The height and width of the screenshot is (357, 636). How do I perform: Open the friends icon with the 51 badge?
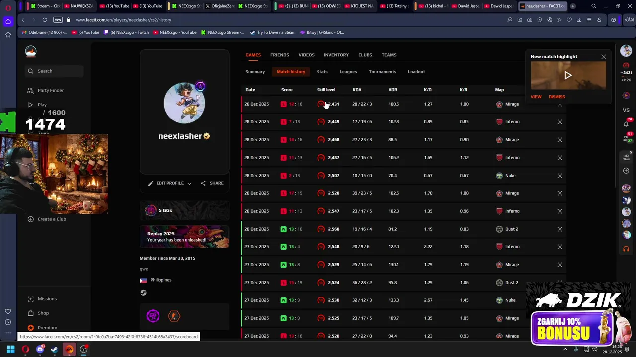626,139
